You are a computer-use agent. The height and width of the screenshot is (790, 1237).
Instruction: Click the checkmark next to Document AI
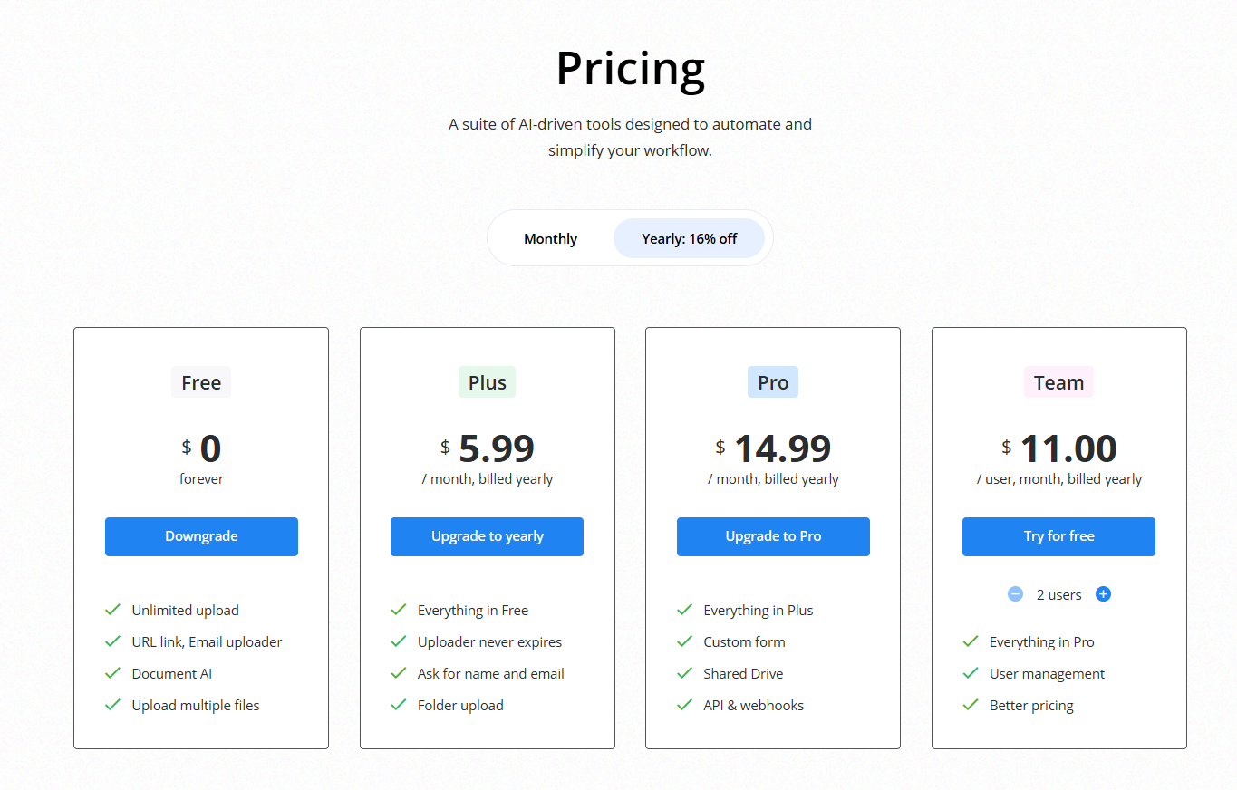pos(113,673)
